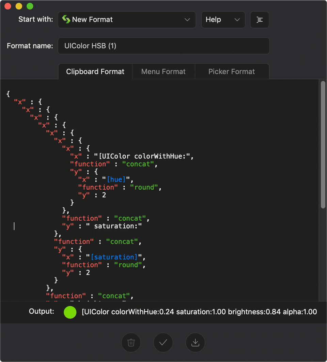
Task: Click the yellow minimize window button
Action: pyautogui.click(x=19, y=6)
